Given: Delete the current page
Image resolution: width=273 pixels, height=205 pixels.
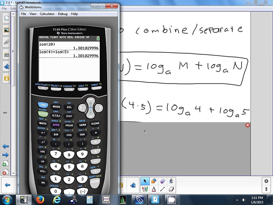Looking at the screenshot, I should point(6,172).
